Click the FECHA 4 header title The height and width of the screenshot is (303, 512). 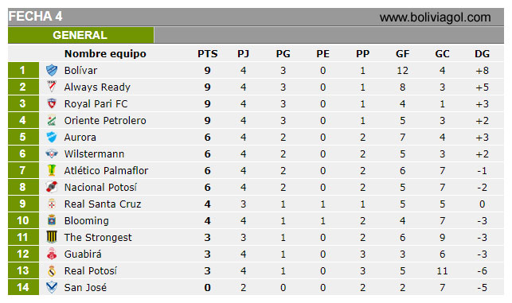click(x=35, y=17)
